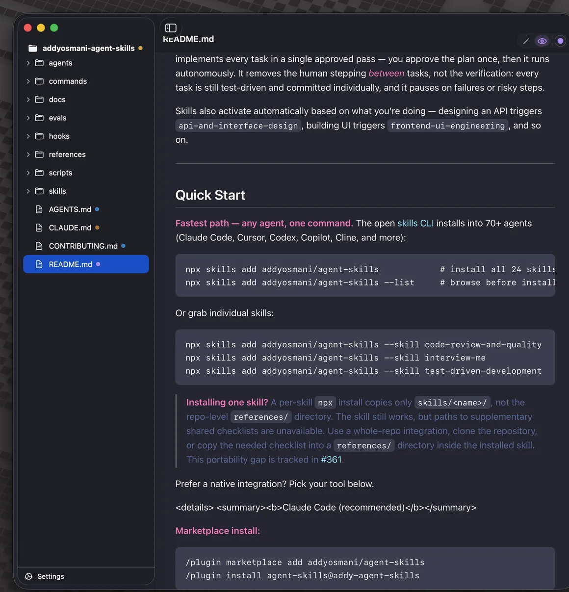
Task: Click the frontend-ui-engineering inline code
Action: (x=448, y=126)
